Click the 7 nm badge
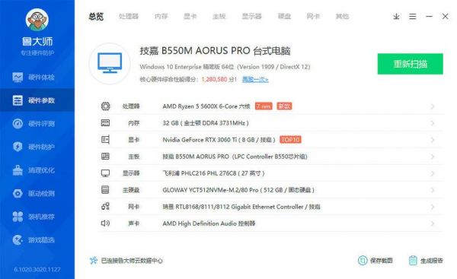The image size is (457, 279). [264, 106]
